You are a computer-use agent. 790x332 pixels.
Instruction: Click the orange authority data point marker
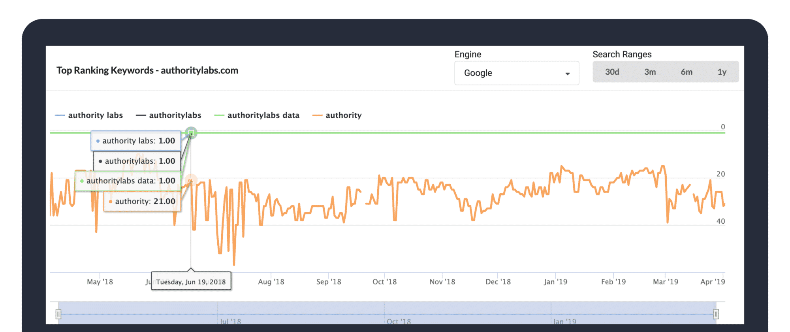point(191,180)
